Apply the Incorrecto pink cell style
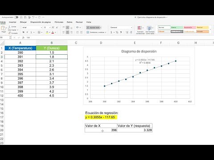 tap(189, 28)
